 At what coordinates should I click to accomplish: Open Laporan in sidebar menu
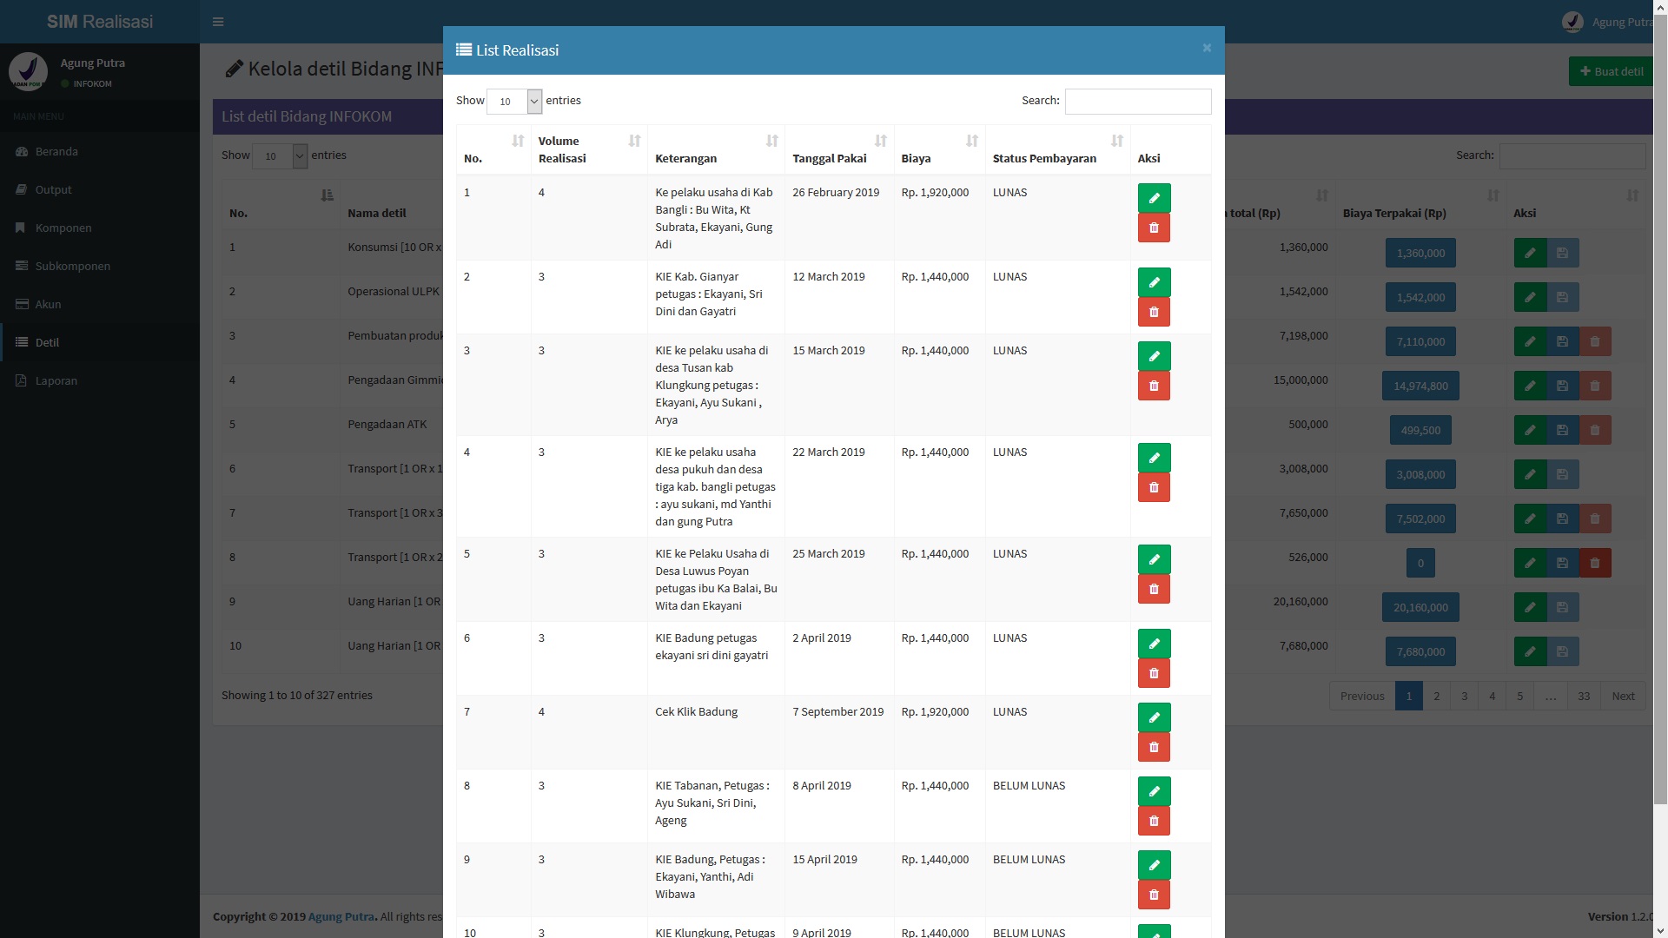56,380
